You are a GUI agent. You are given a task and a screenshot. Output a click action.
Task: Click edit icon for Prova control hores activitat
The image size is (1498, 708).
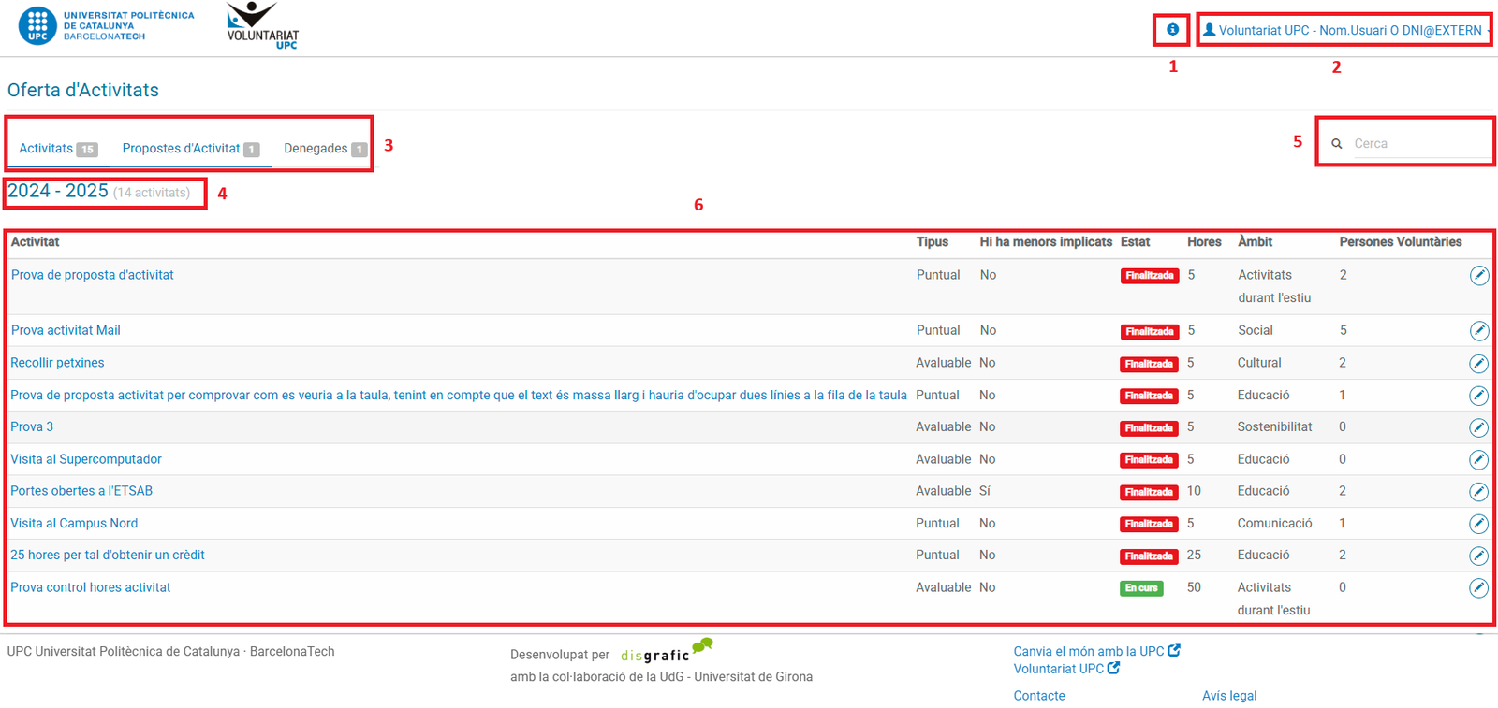[1478, 588]
